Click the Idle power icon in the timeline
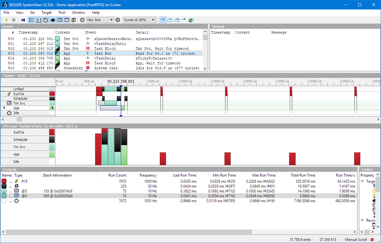381x243 pixels. click(x=9, y=113)
